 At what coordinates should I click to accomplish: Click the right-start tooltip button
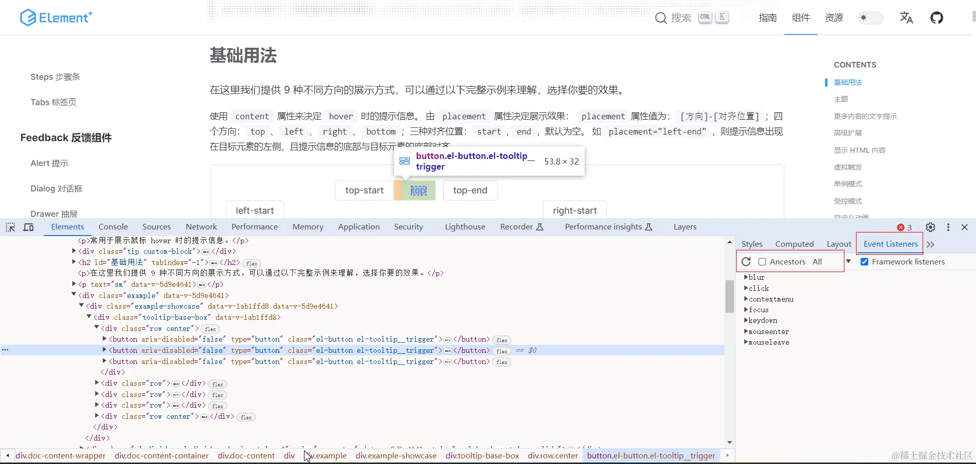[575, 210]
